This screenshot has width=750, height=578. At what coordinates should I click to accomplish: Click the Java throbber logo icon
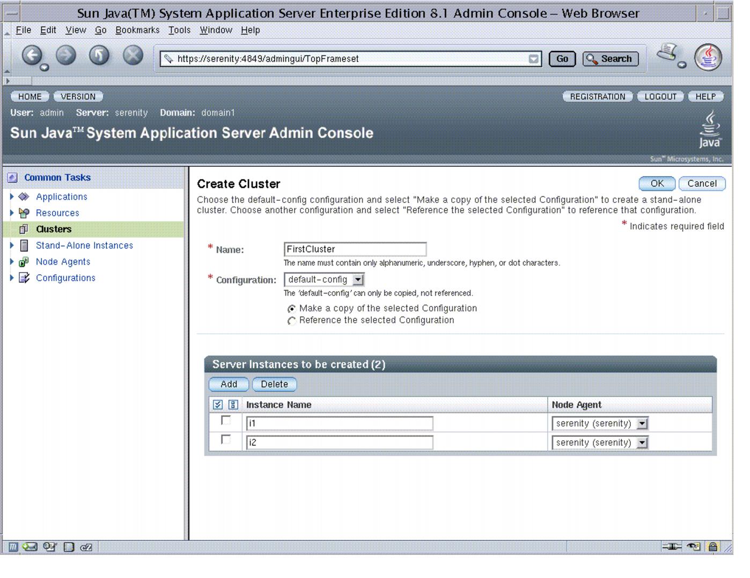click(x=708, y=57)
